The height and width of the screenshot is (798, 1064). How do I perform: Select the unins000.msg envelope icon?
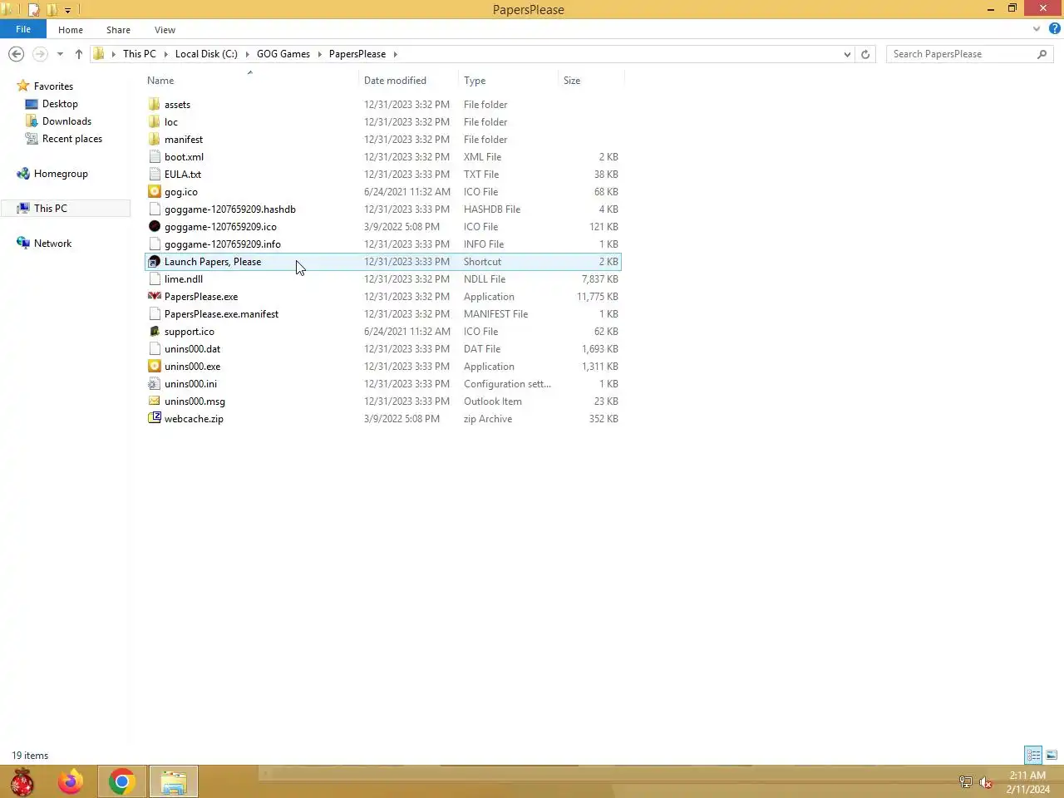pyautogui.click(x=154, y=401)
